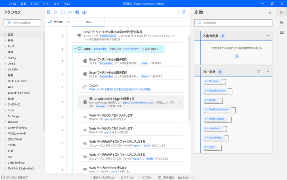Image resolution: width=287 pixels, height=180 pixels.
Task: Select the Microsoft Edge launch action
Action: [131, 102]
